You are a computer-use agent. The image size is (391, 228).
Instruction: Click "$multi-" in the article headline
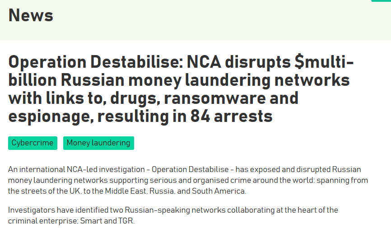coord(324,61)
